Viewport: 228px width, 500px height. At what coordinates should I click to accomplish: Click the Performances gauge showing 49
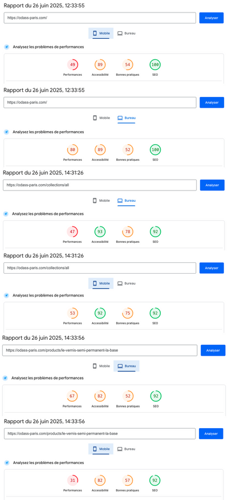pyautogui.click(x=72, y=65)
